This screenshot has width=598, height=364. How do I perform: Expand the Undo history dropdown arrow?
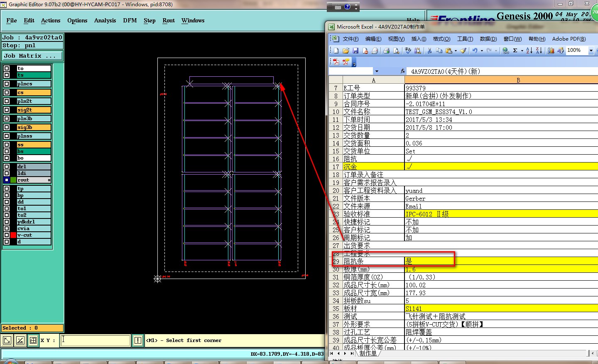point(482,51)
